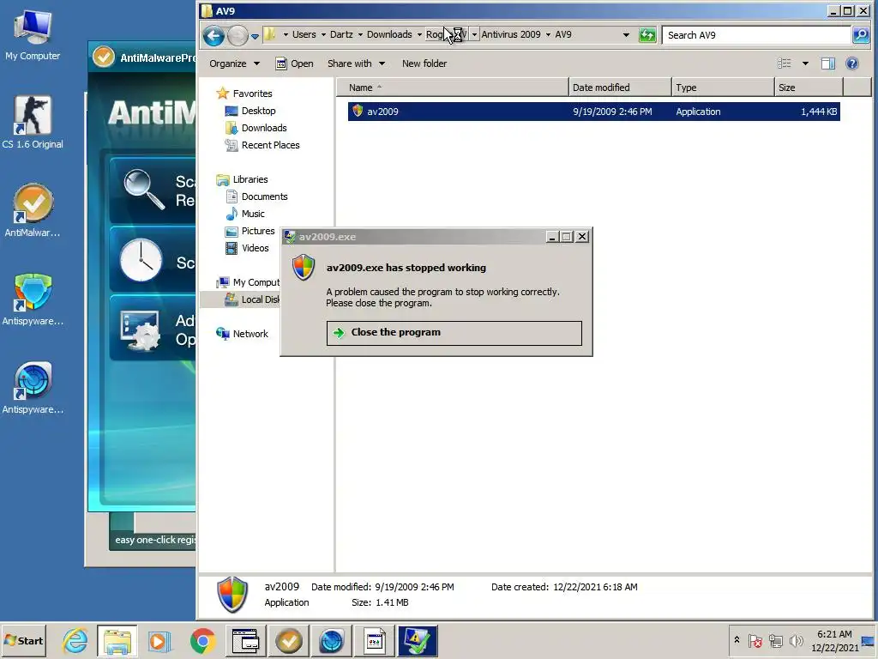Expand dropdown arrow after Users breadcrumb
The width and height of the screenshot is (878, 659).
[323, 34]
